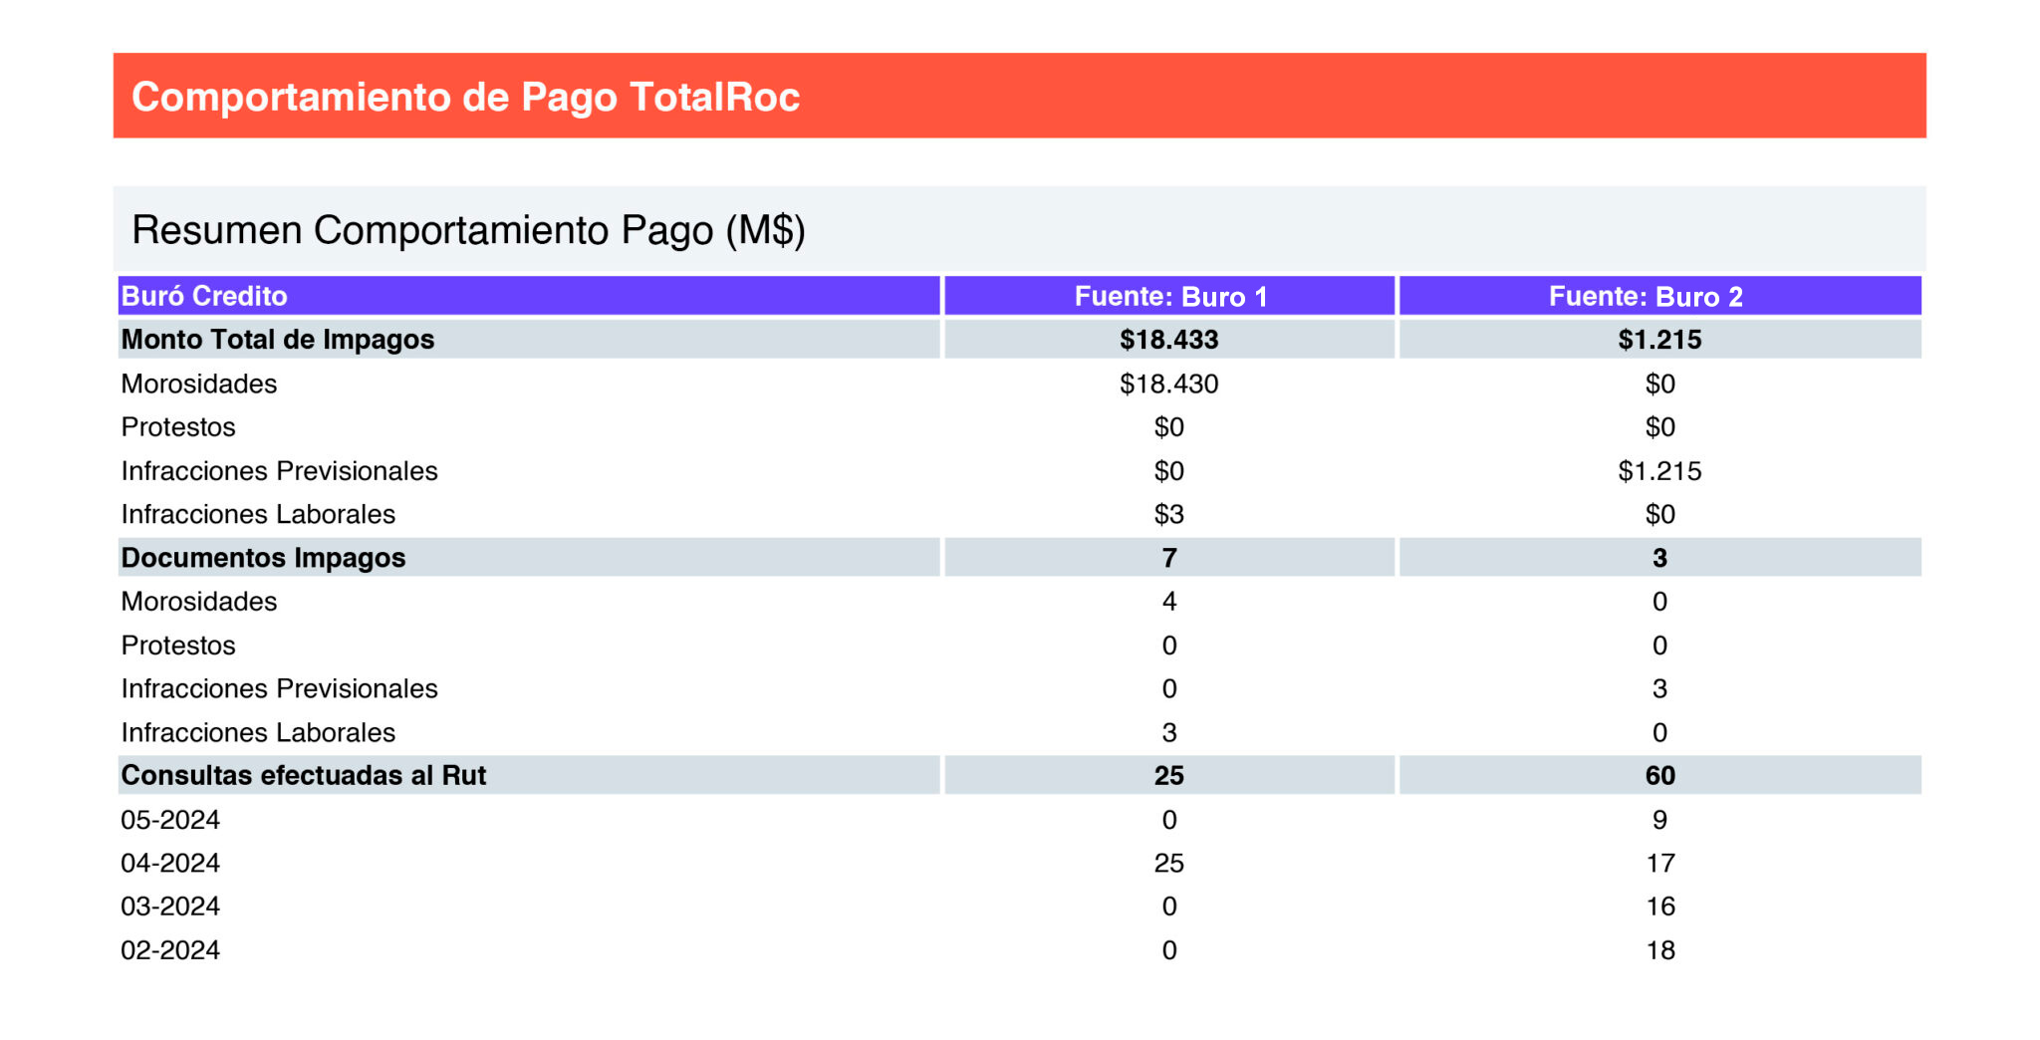Click the 03-2024 Buro 2 value 16
Screen dimensions: 2040x1040
1660,907
